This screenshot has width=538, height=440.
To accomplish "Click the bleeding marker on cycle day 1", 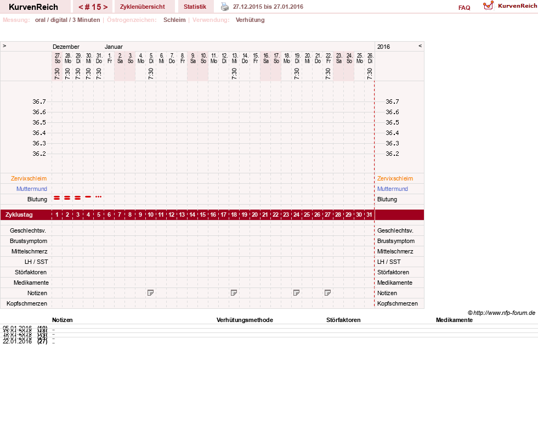I will [57, 198].
